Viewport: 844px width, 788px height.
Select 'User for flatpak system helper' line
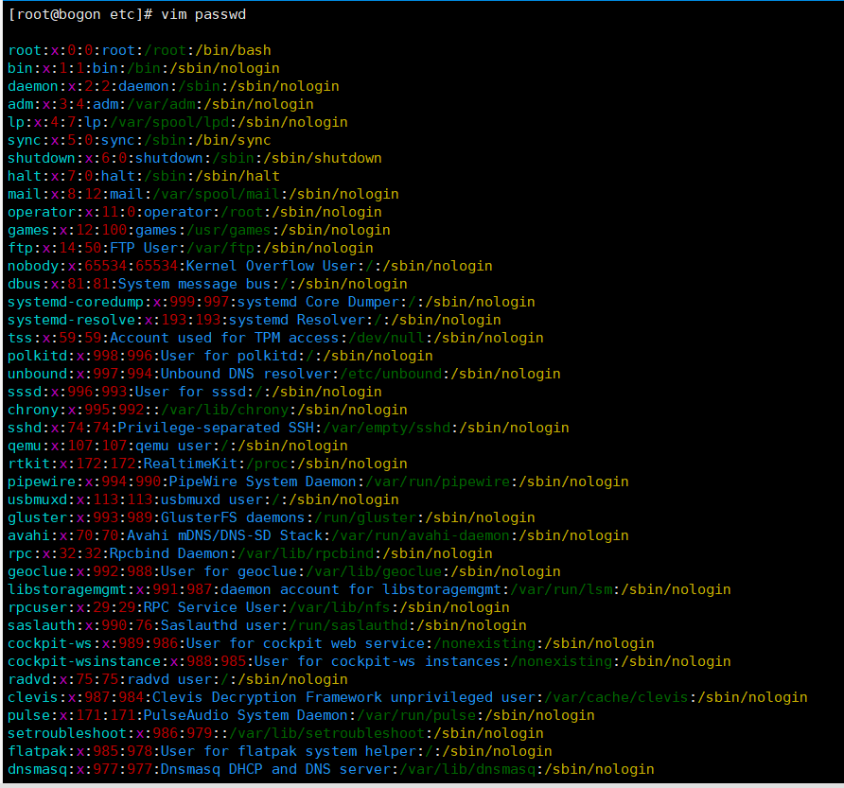coord(280,751)
